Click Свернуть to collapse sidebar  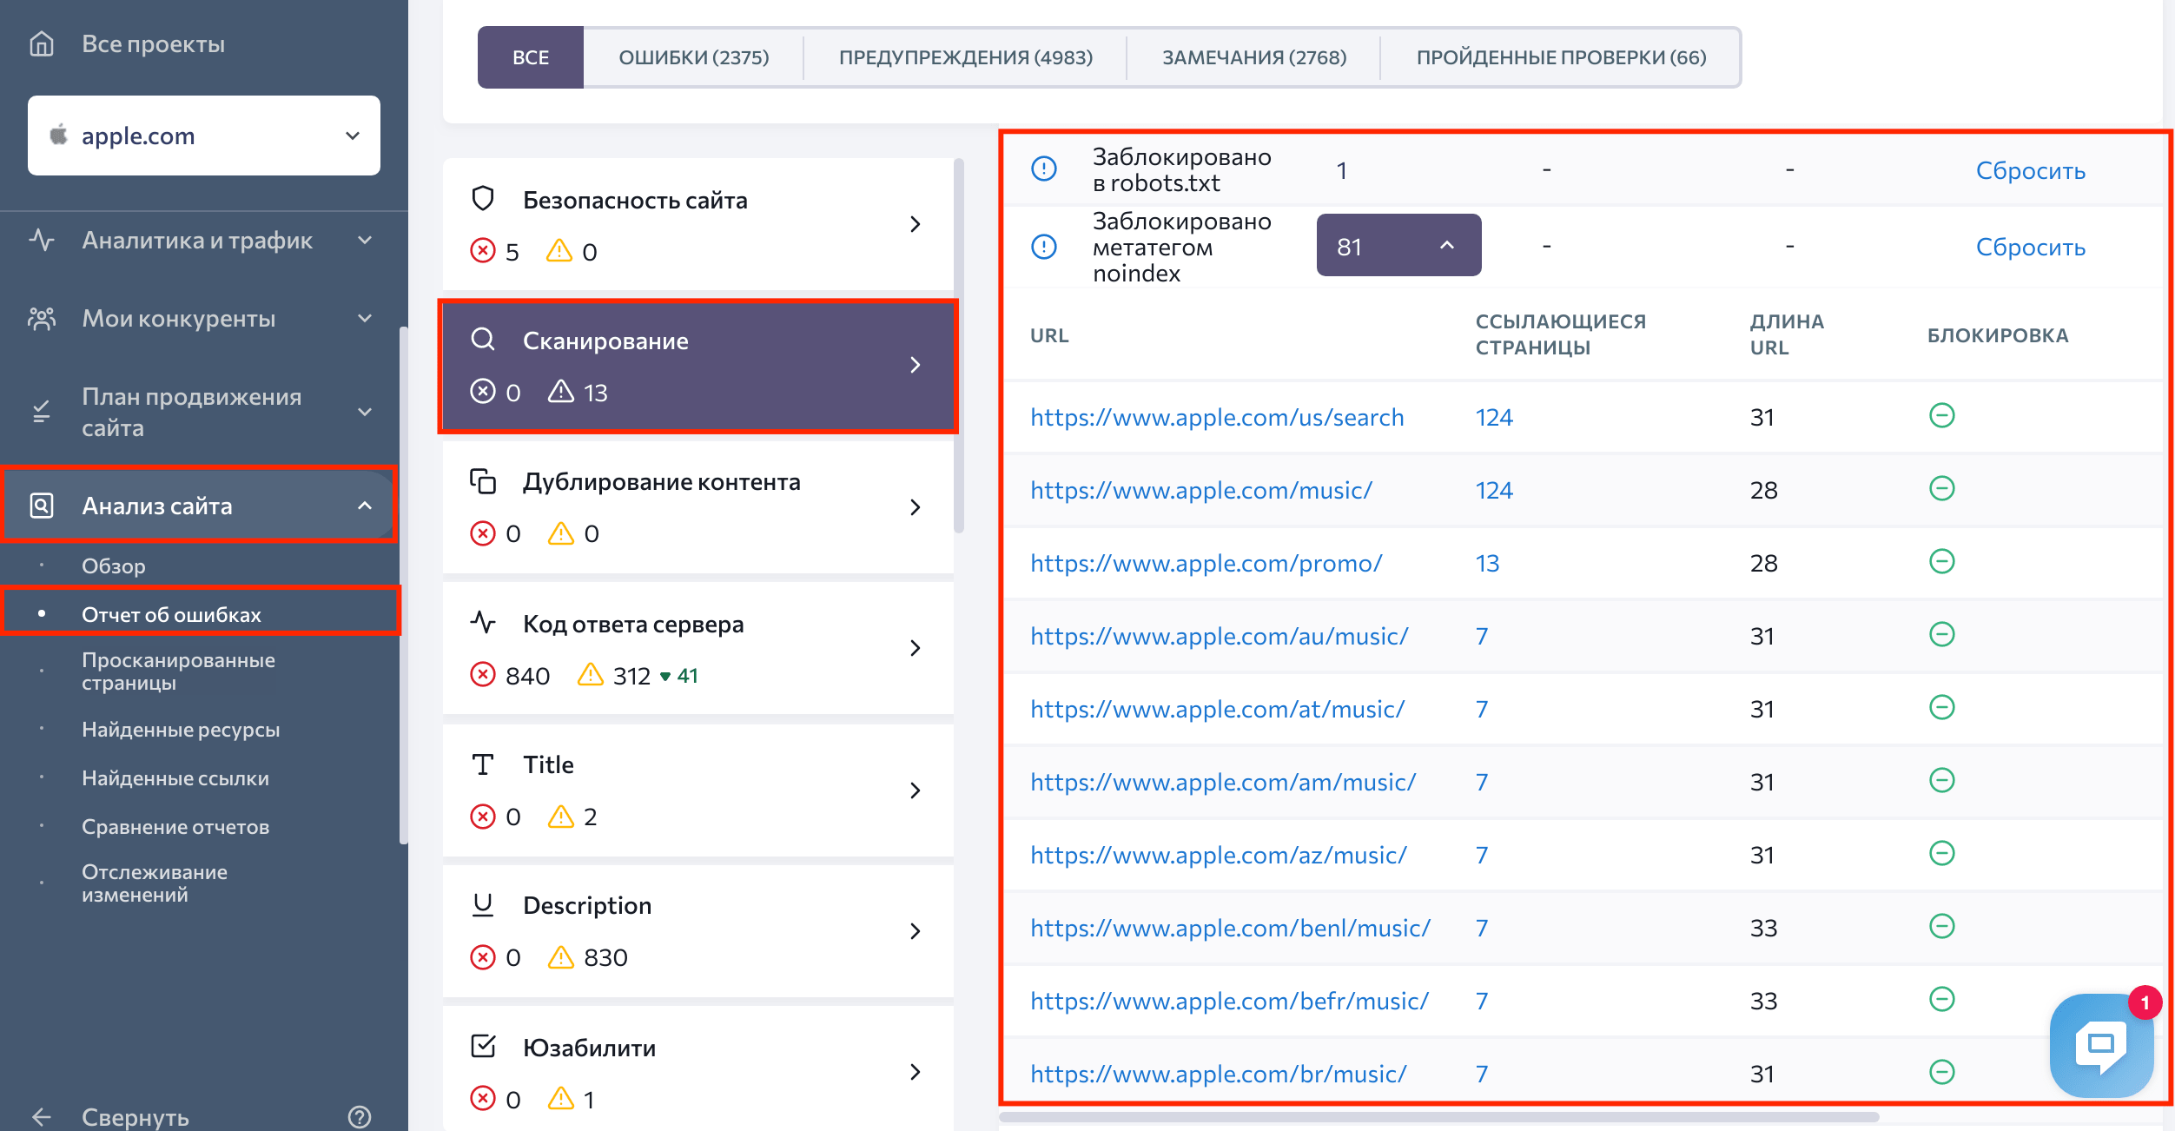[136, 1117]
